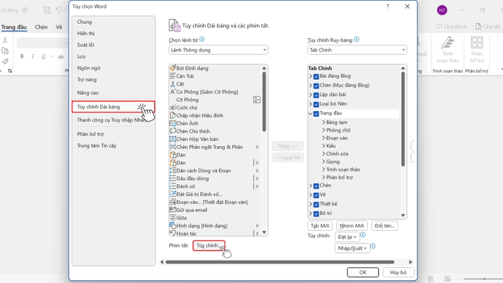Click the Đánh số numbering icon

click(172, 186)
